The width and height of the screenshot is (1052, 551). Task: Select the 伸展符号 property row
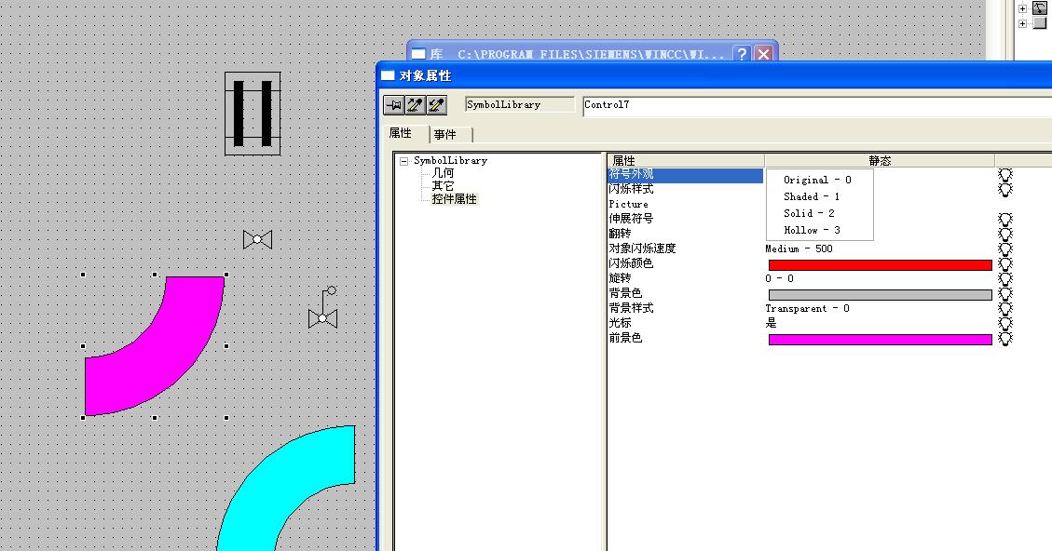click(685, 220)
